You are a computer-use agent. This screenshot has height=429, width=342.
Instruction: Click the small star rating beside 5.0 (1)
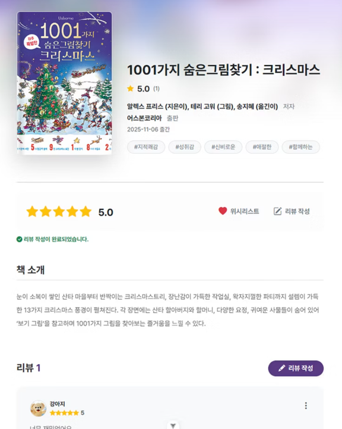131,89
